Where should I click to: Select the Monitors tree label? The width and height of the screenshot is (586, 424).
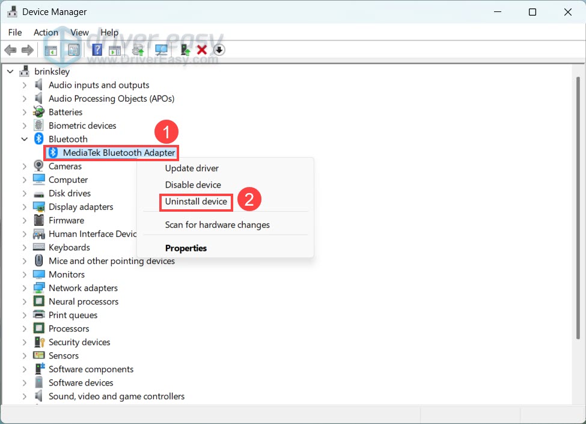(x=67, y=274)
